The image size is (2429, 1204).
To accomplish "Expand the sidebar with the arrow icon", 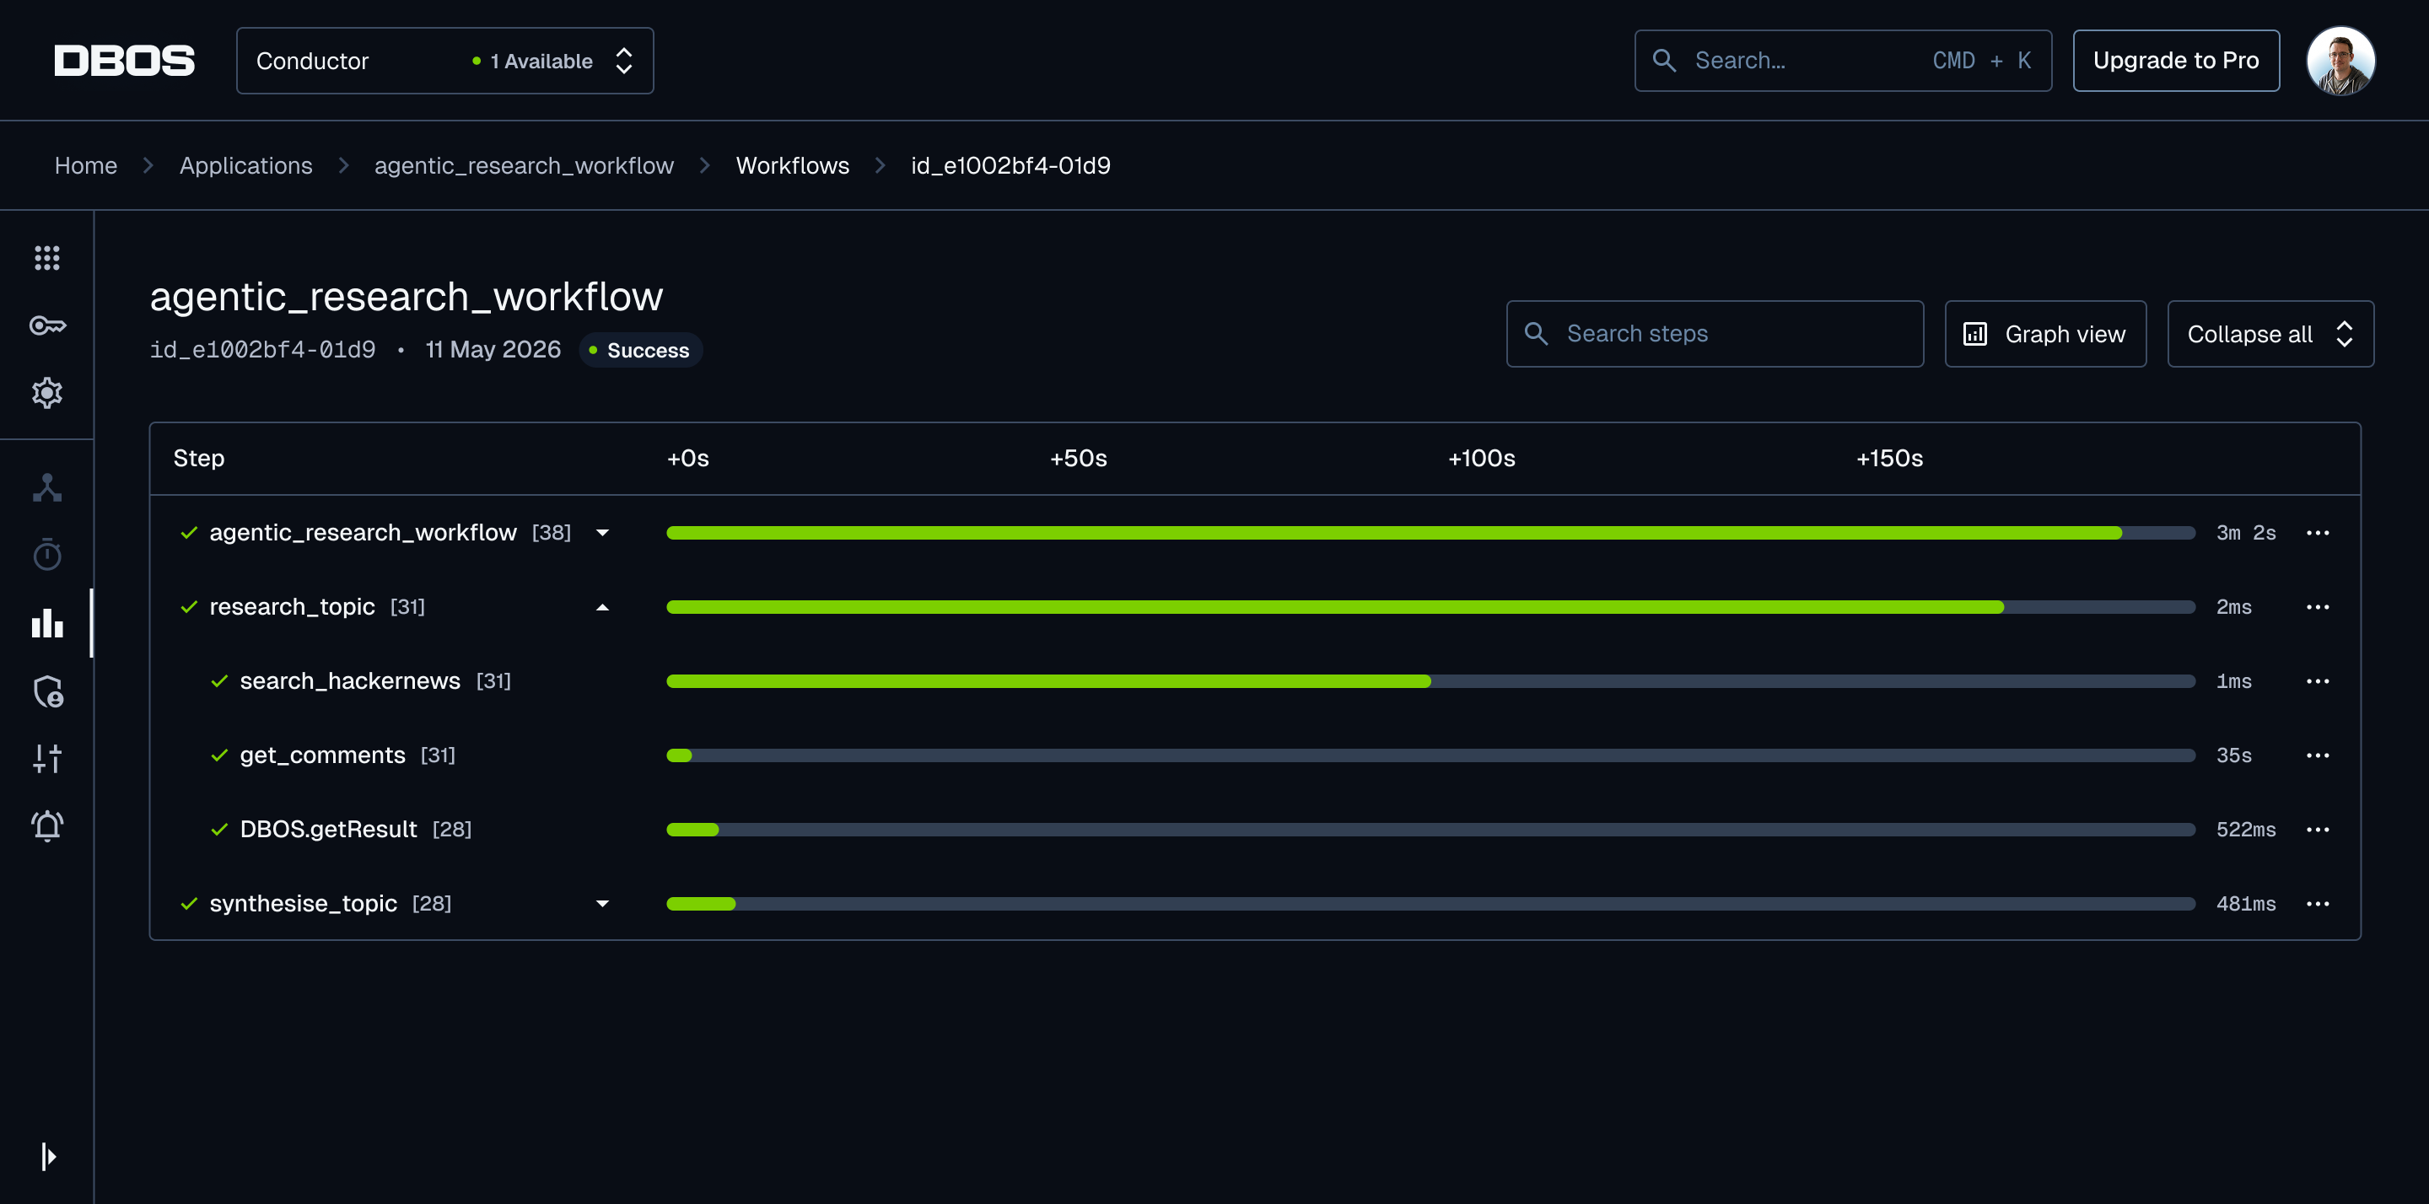I will (x=49, y=1156).
